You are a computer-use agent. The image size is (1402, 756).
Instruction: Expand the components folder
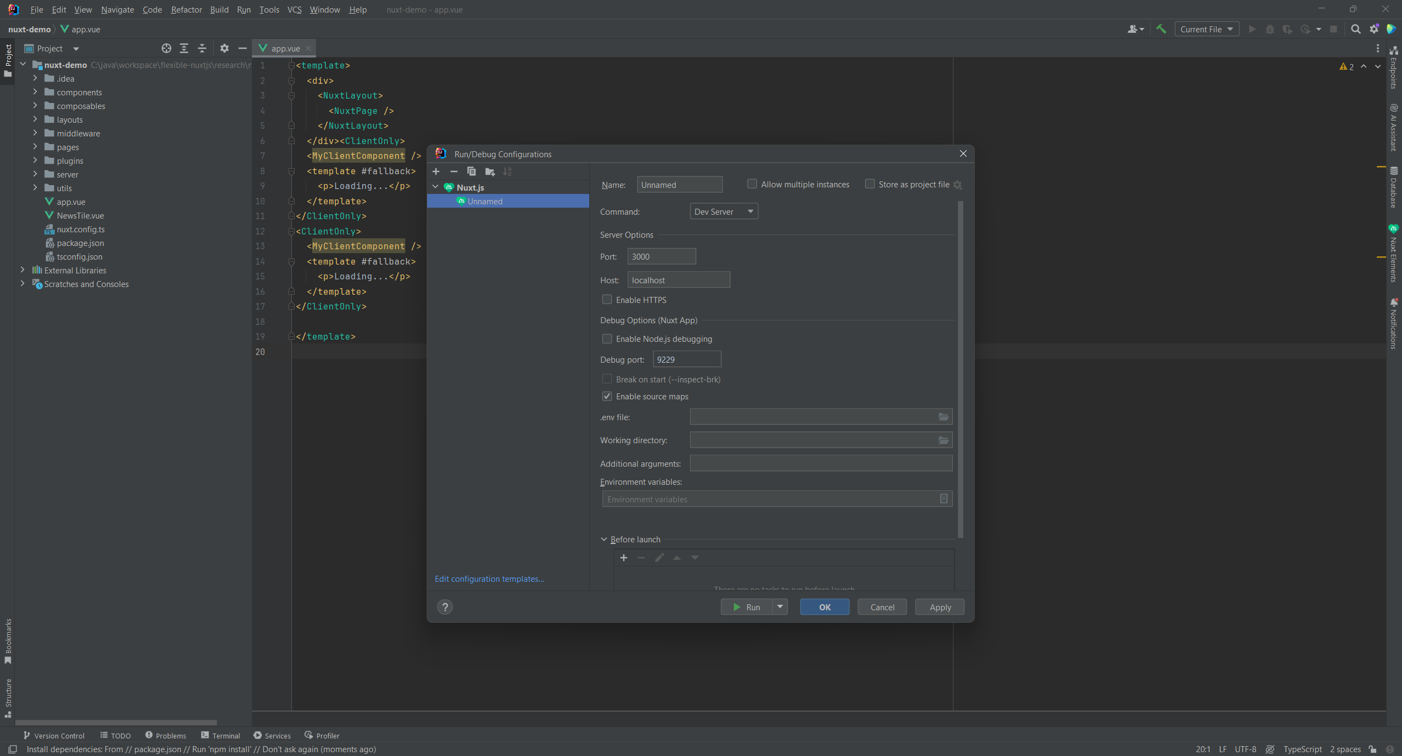(x=35, y=92)
